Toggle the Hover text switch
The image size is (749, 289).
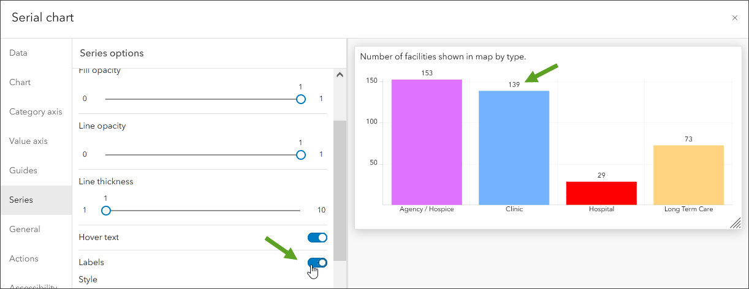317,238
